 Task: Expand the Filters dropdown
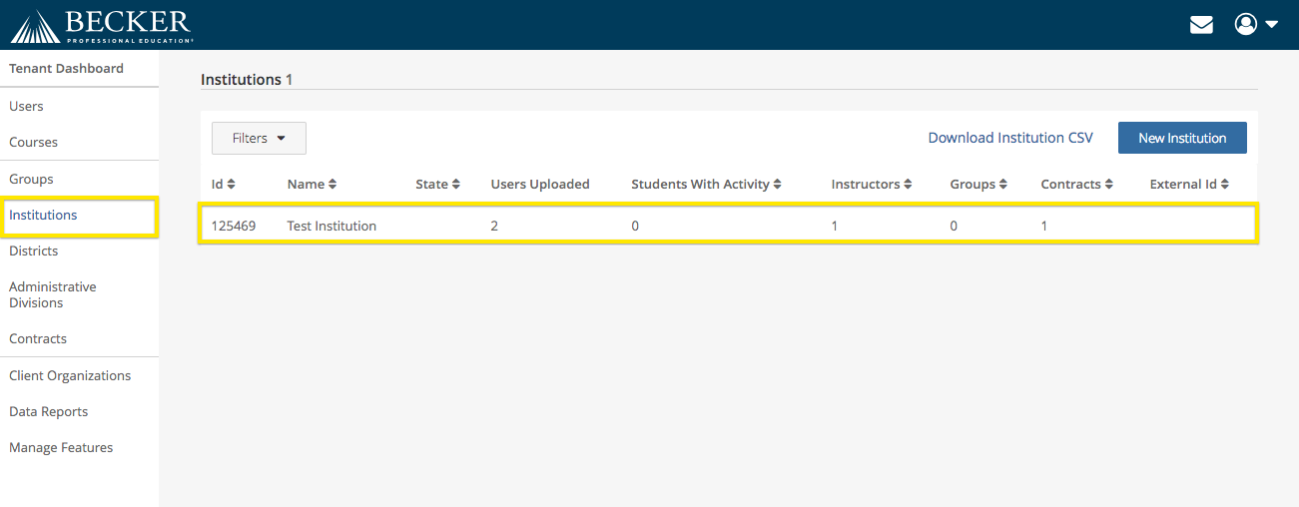259,138
